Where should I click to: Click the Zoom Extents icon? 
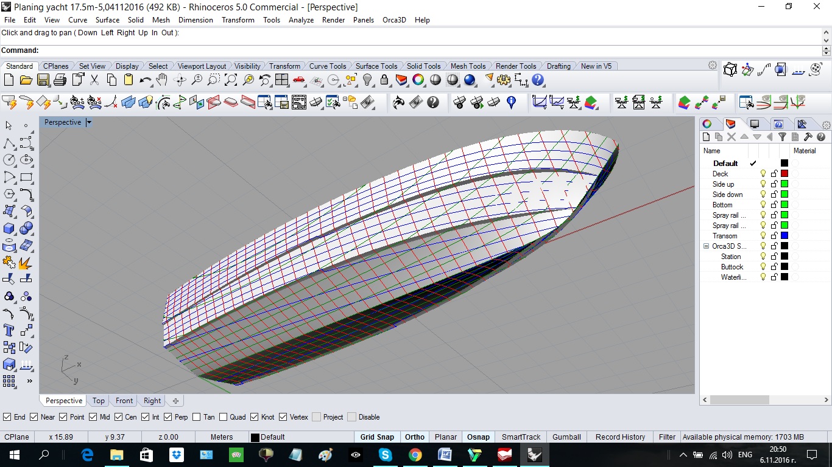[x=231, y=80]
